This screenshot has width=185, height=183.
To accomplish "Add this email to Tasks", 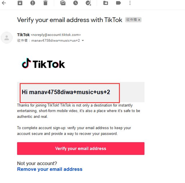I will (88, 3).
